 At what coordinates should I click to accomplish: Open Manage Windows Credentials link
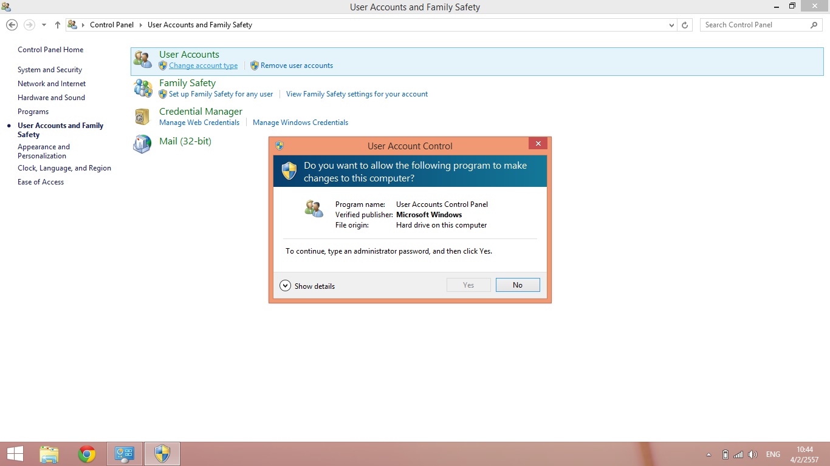pos(301,123)
